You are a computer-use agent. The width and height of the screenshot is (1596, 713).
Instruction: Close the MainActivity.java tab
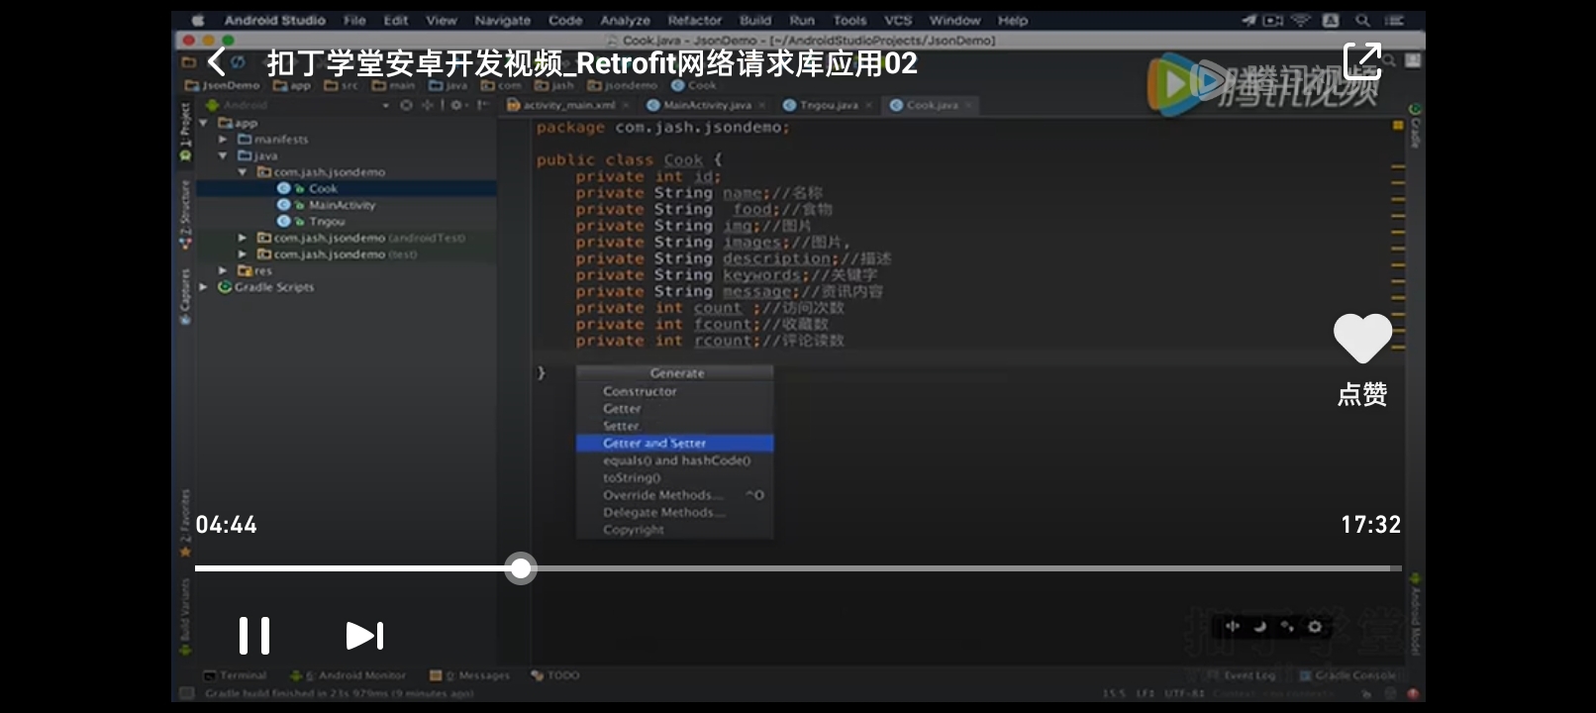(761, 105)
